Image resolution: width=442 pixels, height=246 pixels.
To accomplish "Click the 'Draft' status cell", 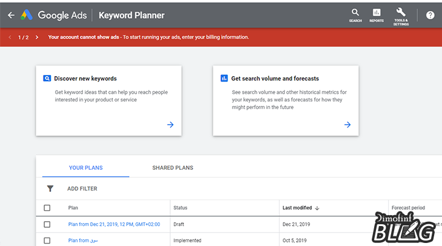I will (179, 224).
